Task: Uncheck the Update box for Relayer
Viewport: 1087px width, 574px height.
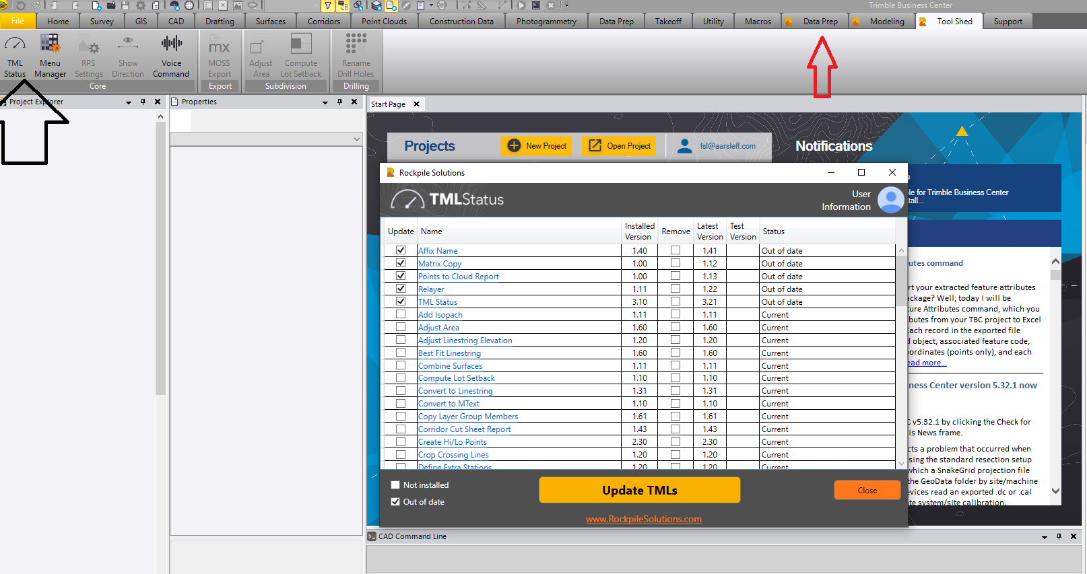Action: [401, 289]
